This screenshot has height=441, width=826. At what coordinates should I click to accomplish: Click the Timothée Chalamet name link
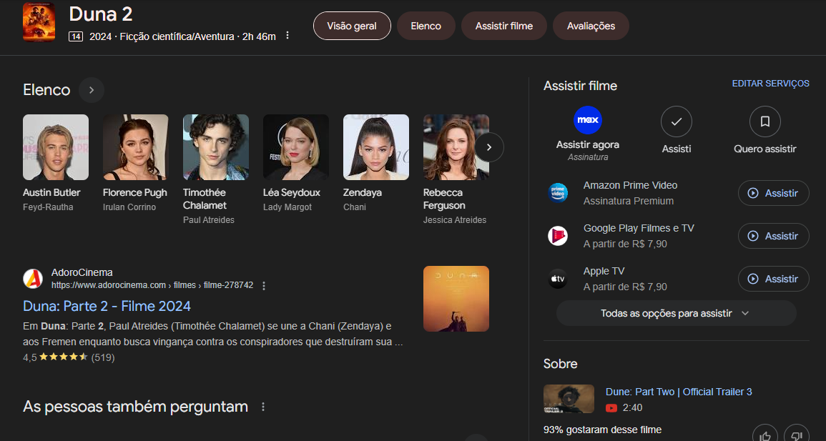click(205, 199)
